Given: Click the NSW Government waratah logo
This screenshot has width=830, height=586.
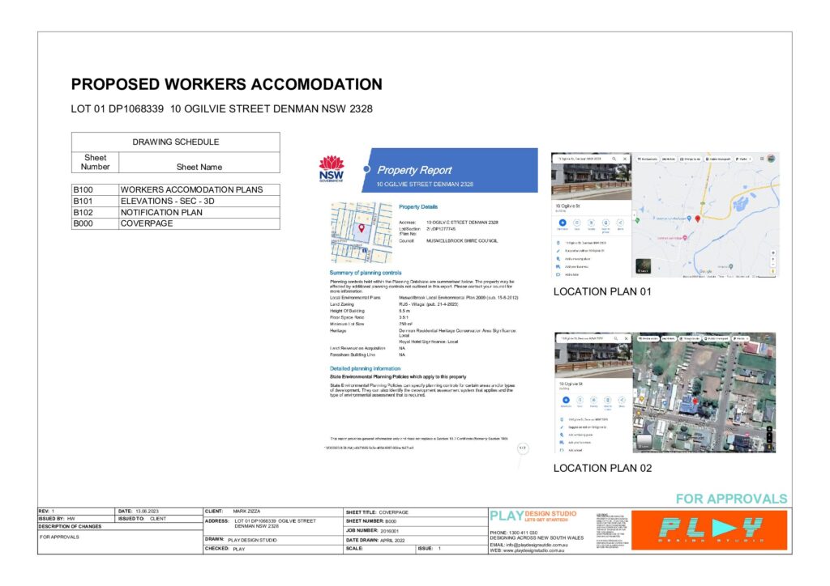Looking at the screenshot, I should 332,168.
